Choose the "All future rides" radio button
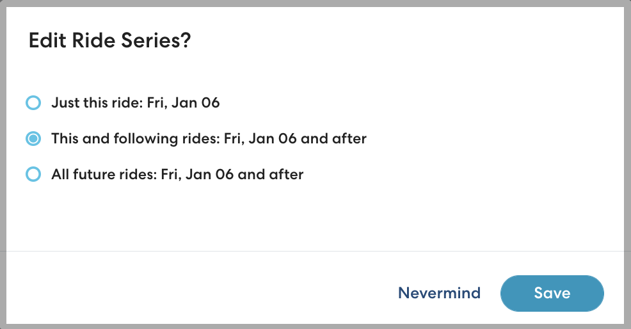This screenshot has width=631, height=329. [33, 174]
